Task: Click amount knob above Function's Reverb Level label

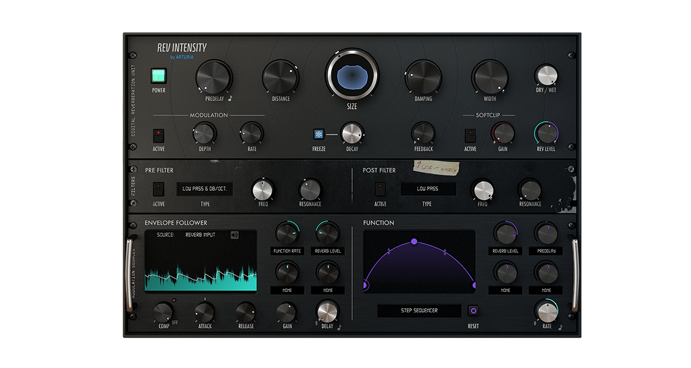Action: pyautogui.click(x=505, y=233)
